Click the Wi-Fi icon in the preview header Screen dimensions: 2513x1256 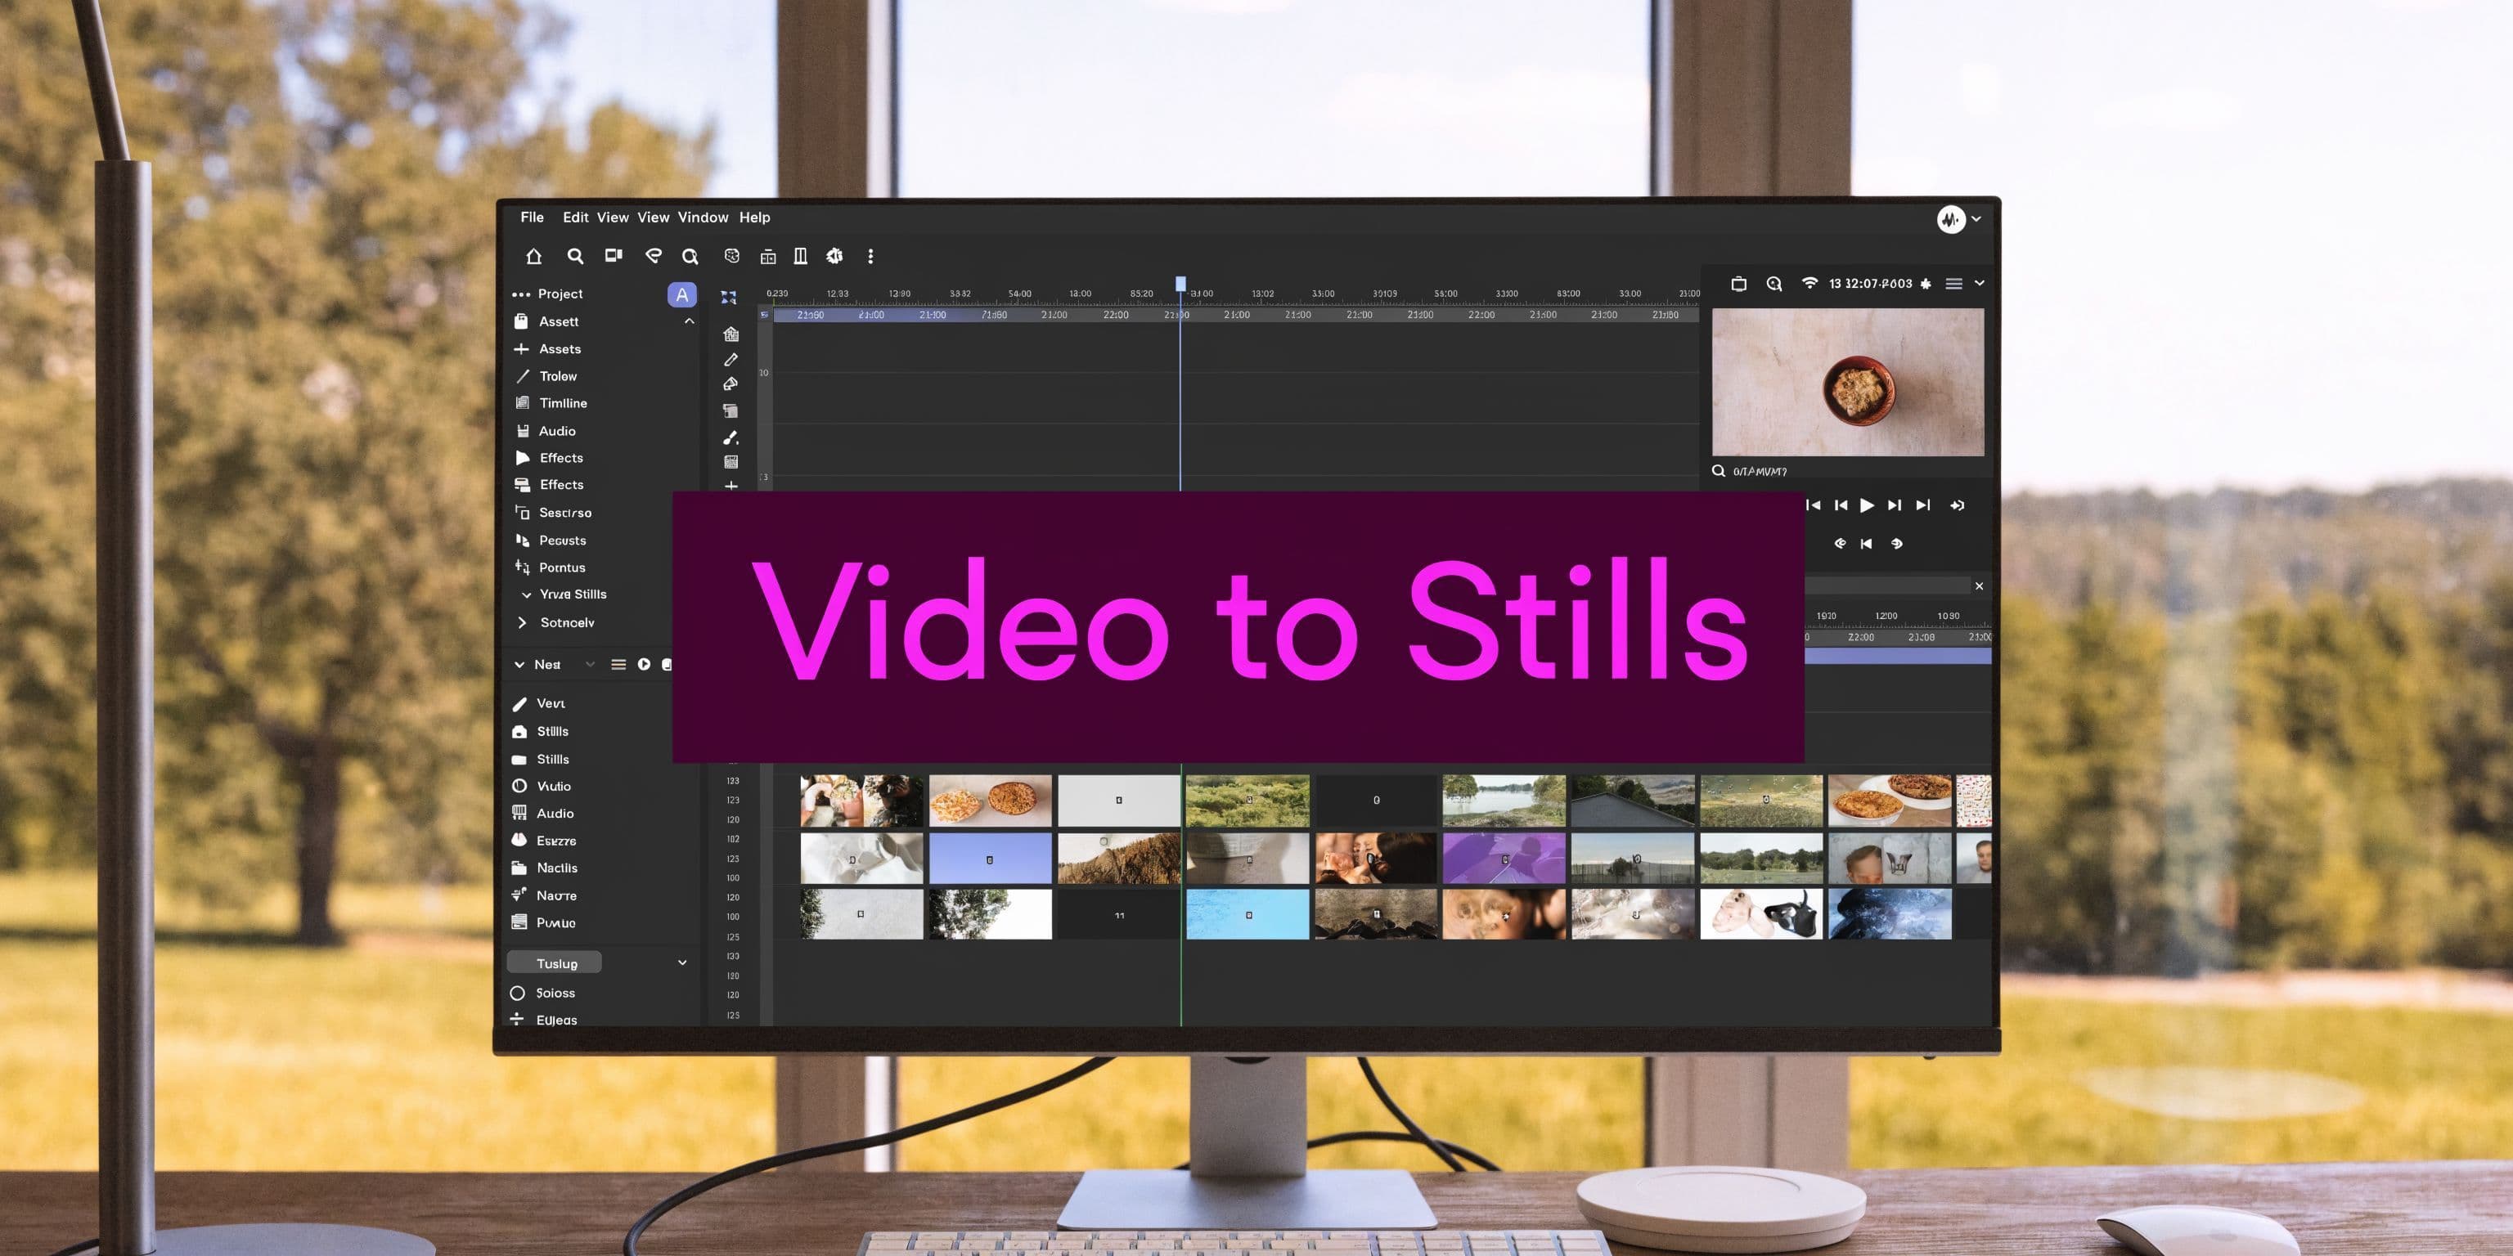(1809, 283)
